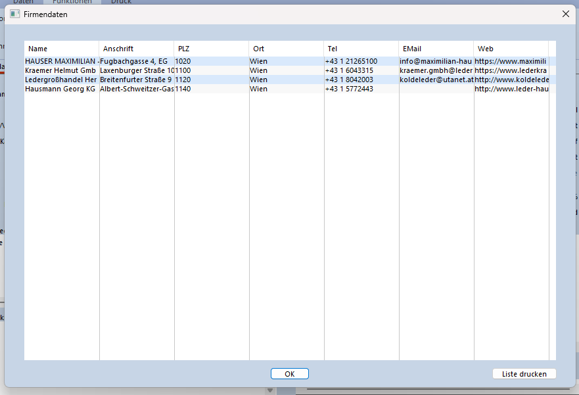Open the Druck tab
Image resolution: width=579 pixels, height=395 pixels.
click(121, 2)
